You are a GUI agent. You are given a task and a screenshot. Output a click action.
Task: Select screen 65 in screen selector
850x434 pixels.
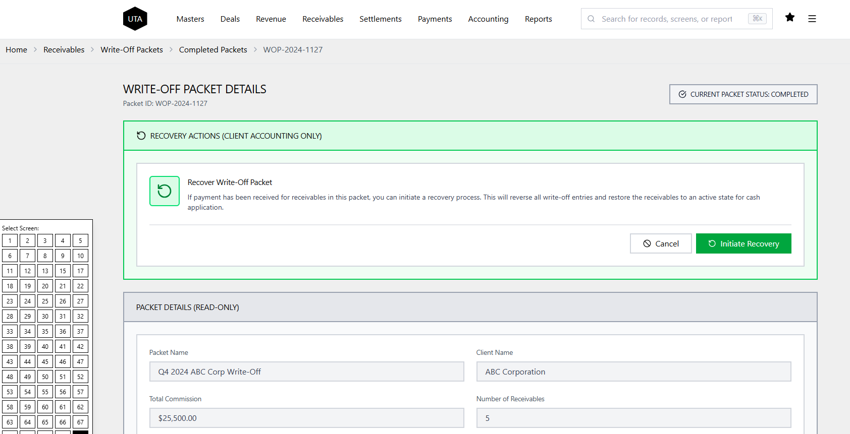45,422
